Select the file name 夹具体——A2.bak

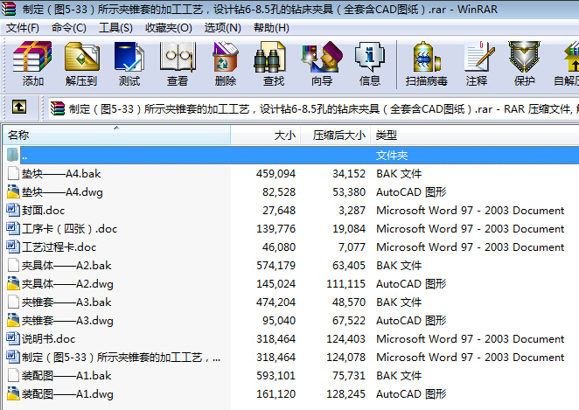[66, 266]
